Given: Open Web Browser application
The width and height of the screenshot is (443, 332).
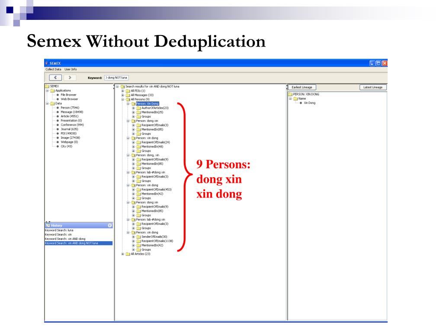Looking at the screenshot, I should point(69,99).
